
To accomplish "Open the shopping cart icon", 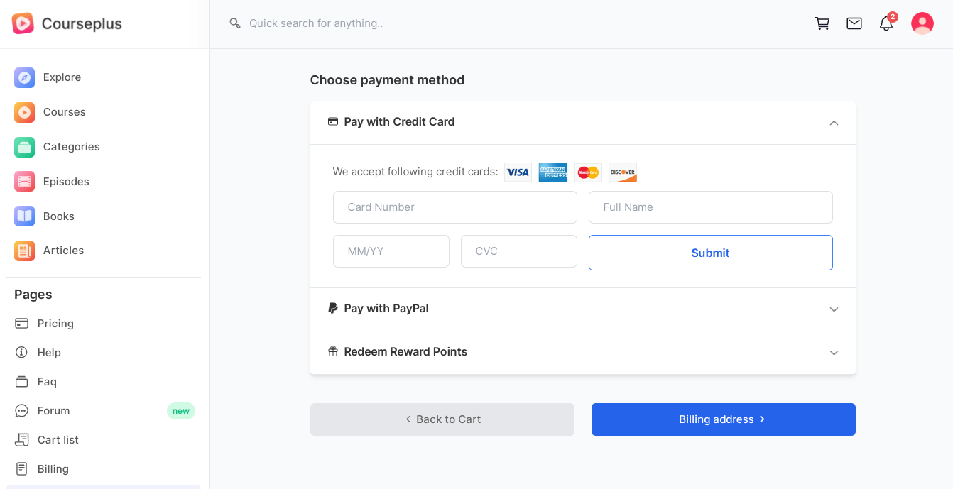I will [822, 23].
